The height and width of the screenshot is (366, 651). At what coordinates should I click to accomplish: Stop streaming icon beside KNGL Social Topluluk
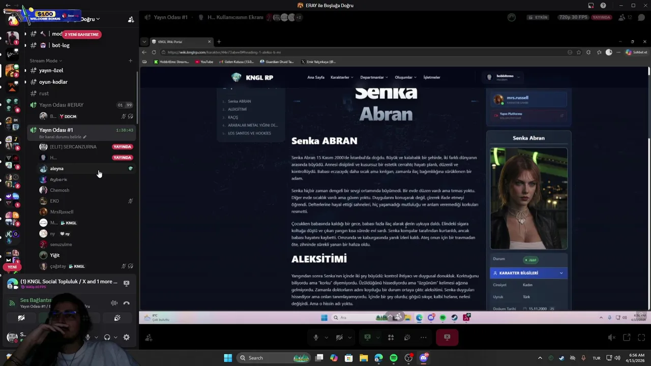(x=127, y=284)
